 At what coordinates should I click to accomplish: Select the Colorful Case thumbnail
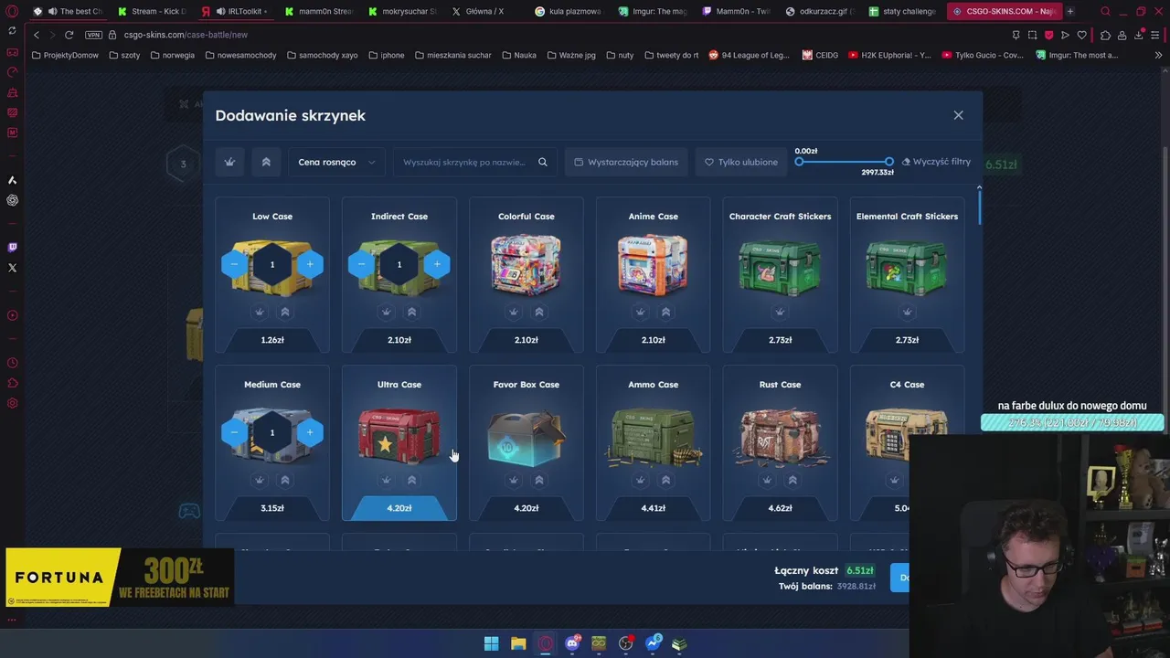click(x=526, y=265)
